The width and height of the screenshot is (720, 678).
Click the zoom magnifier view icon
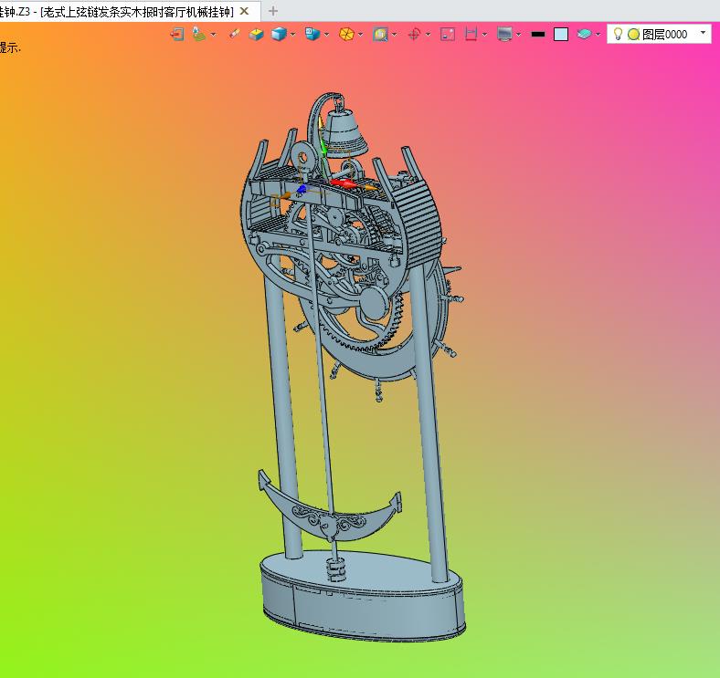point(380,35)
